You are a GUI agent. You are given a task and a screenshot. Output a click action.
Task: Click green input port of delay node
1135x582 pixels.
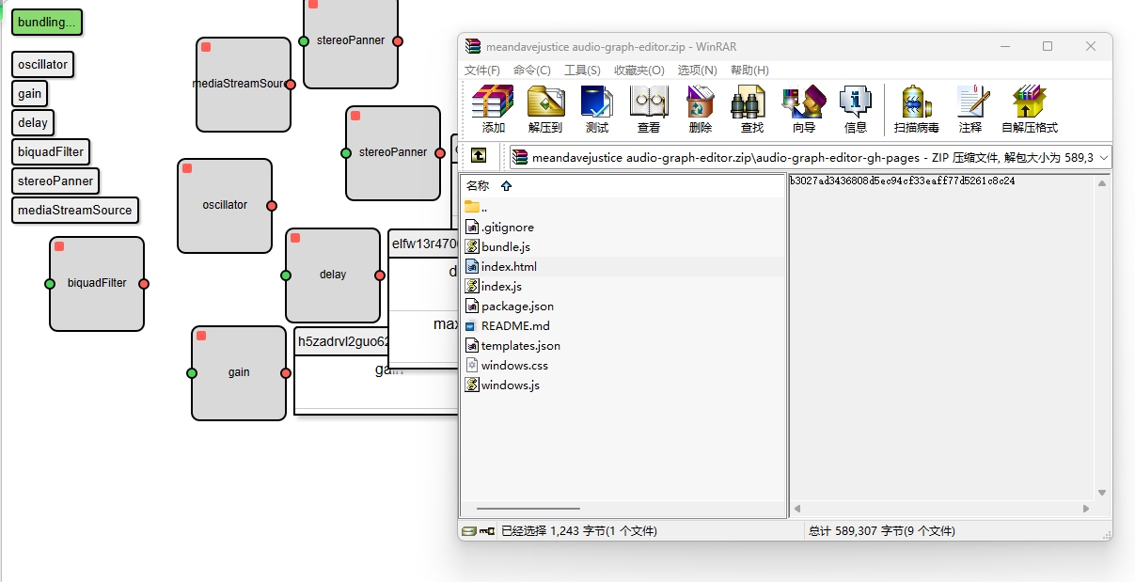click(x=286, y=275)
